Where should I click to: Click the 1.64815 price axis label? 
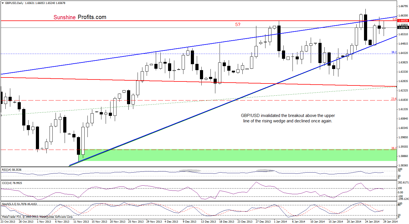click(403, 43)
